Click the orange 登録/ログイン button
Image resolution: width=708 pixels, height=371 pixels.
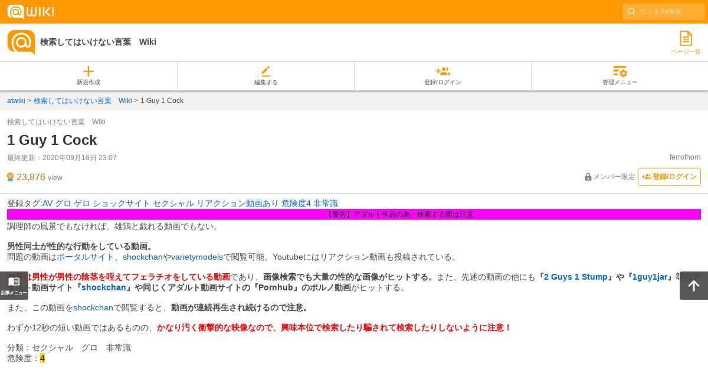point(669,177)
